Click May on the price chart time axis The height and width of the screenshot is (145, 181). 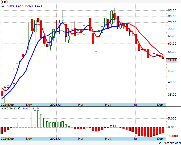pyautogui.click(x=108, y=105)
